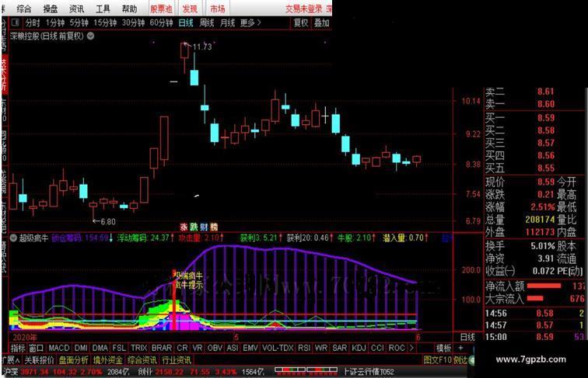588x378 pixels.
Task: Open the 工具 menu
Action: [103, 9]
